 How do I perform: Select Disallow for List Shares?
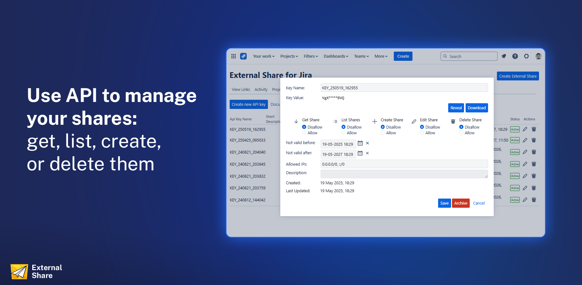coord(344,127)
